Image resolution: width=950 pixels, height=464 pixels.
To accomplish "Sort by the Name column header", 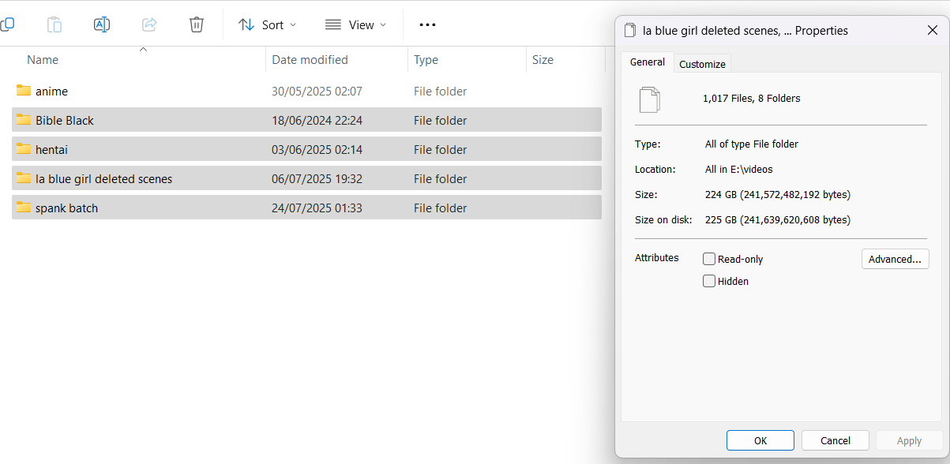I will (x=43, y=60).
